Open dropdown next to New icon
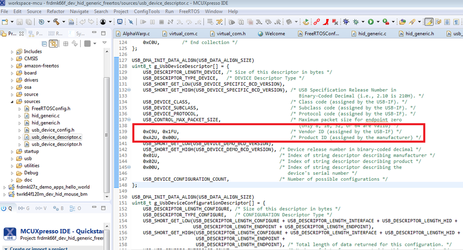 12,22
